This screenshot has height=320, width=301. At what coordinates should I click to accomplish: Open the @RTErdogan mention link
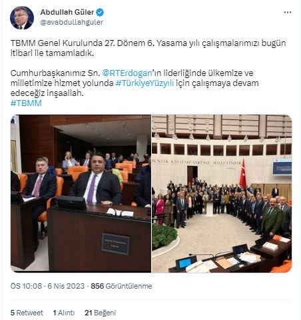coord(127,73)
